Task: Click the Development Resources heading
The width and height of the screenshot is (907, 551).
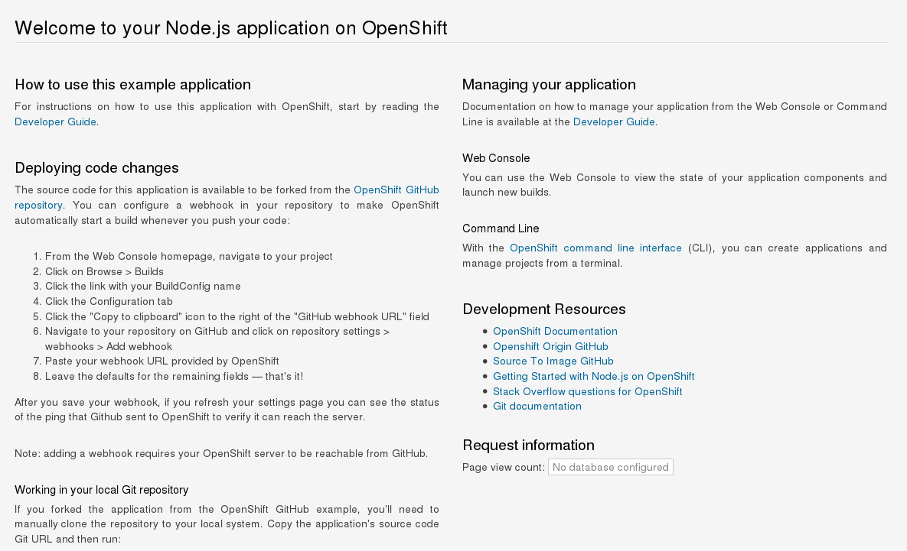Action: pos(543,309)
